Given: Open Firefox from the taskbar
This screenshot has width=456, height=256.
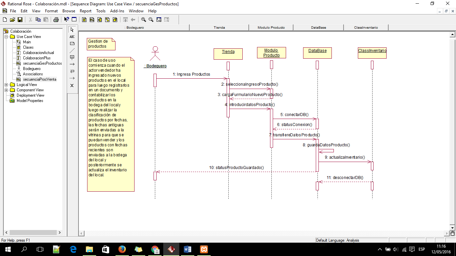Looking at the screenshot, I should (122, 249).
